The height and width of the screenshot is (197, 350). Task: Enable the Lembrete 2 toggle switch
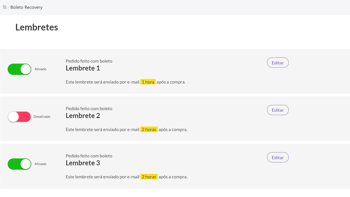(19, 117)
